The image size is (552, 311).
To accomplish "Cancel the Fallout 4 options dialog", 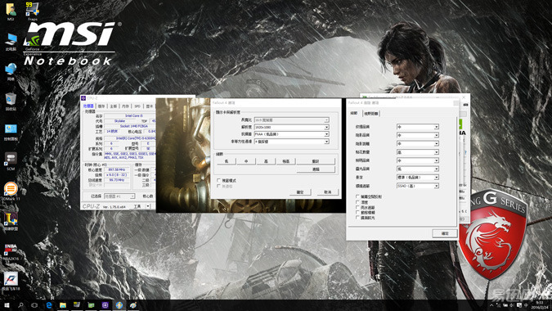I will pos(328,192).
